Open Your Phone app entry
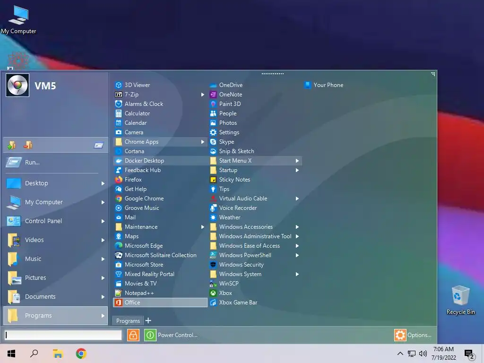Viewport: 484px width, 363px height. (x=323, y=85)
